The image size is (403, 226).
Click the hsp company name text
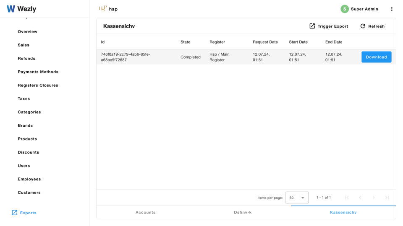(113, 9)
